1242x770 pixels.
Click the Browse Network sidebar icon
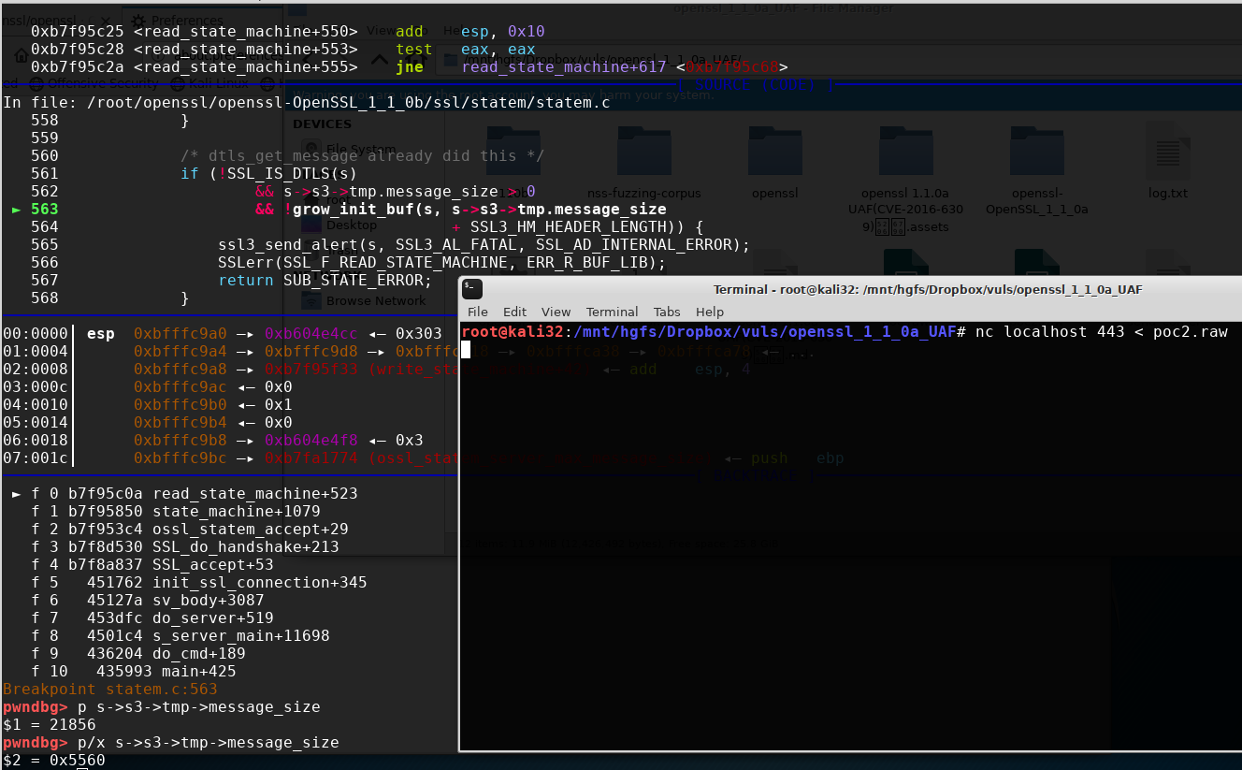[x=311, y=300]
